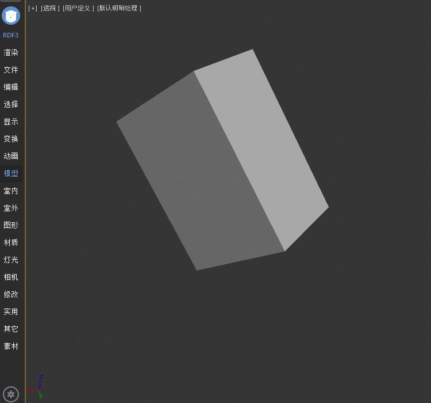The image size is (431, 403).
Task: Open the 编辑 menu in sidebar
Action: 11,87
